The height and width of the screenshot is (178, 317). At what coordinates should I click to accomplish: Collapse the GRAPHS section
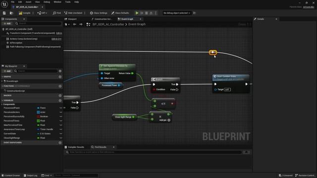pos(2,77)
